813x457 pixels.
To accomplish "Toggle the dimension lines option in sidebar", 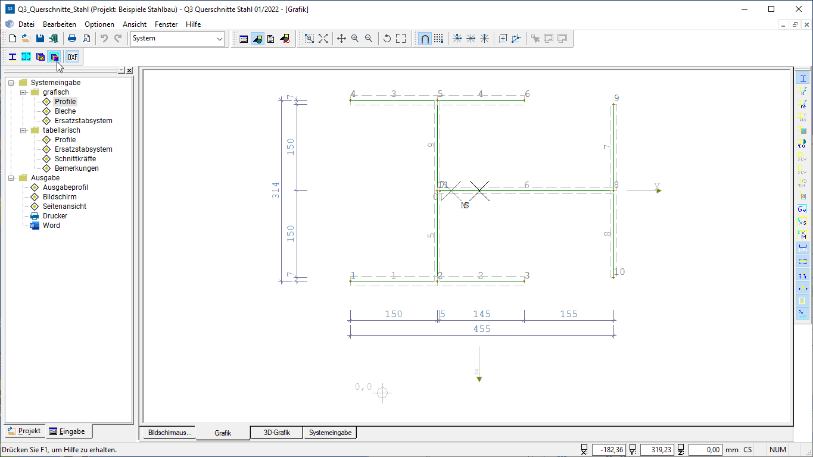I will [802, 249].
